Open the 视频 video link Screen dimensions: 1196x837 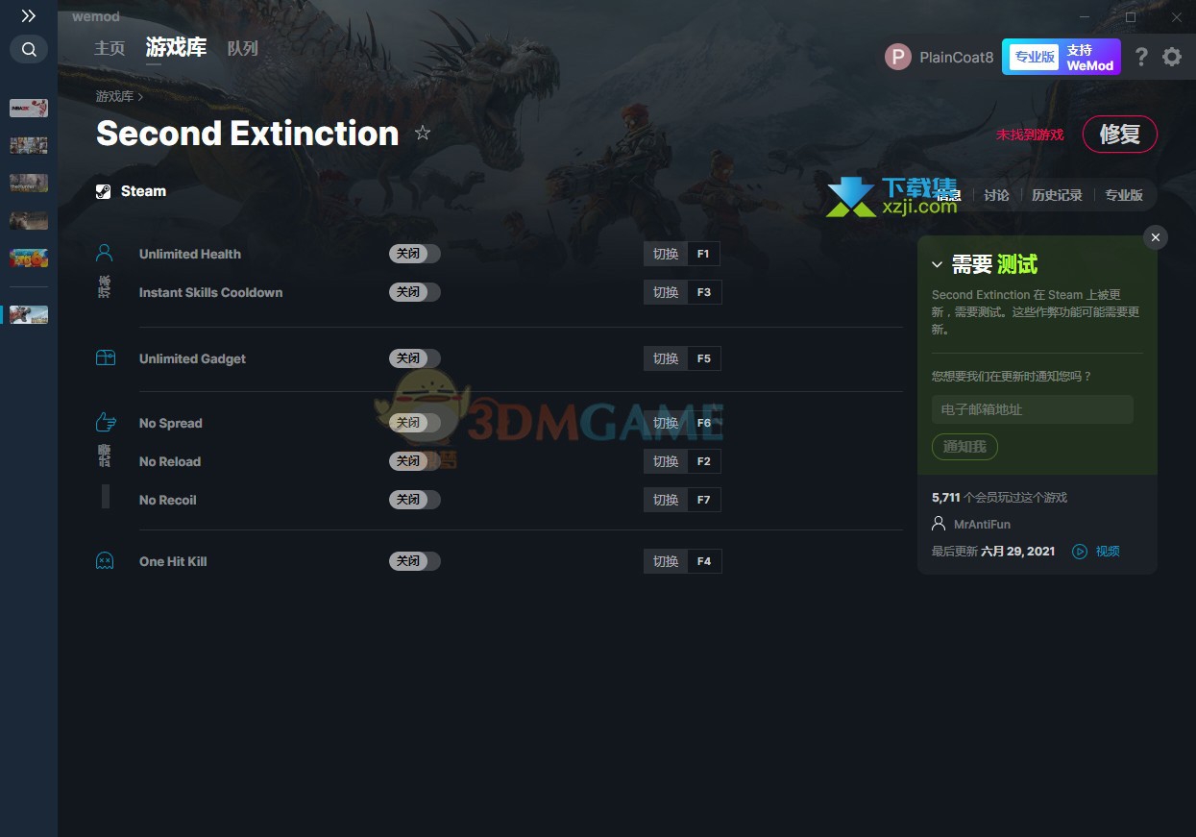[1108, 552]
